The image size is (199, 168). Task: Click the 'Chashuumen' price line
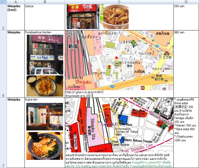(183, 138)
